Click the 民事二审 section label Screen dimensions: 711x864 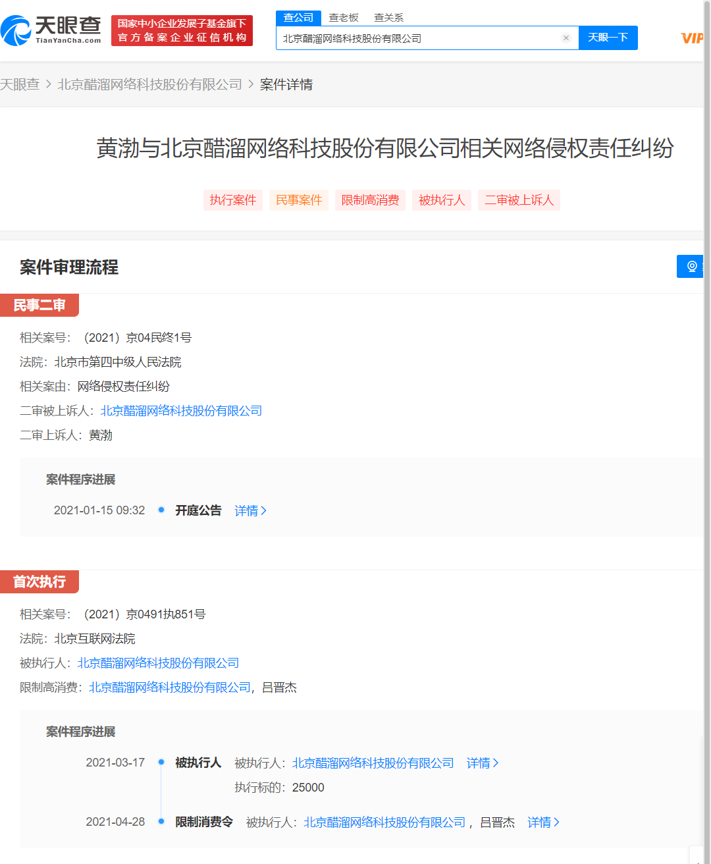39,305
